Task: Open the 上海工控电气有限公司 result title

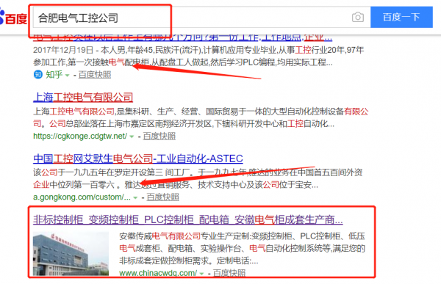Action: [x=83, y=97]
